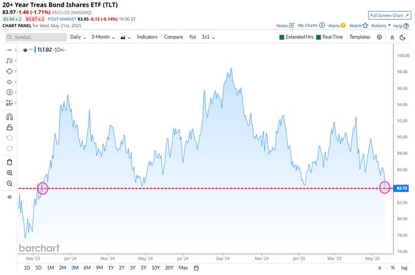Toggle Extended Hrs green checkbox
The height and width of the screenshot is (275, 415).
[x=281, y=37]
